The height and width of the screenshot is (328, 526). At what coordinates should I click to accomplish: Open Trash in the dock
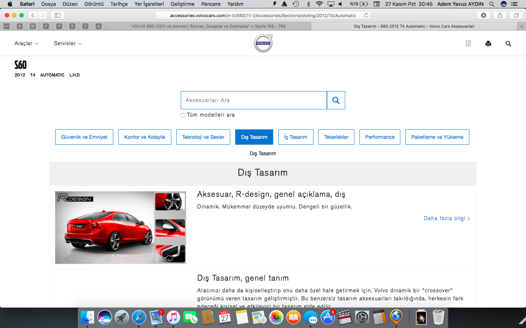[x=438, y=317]
